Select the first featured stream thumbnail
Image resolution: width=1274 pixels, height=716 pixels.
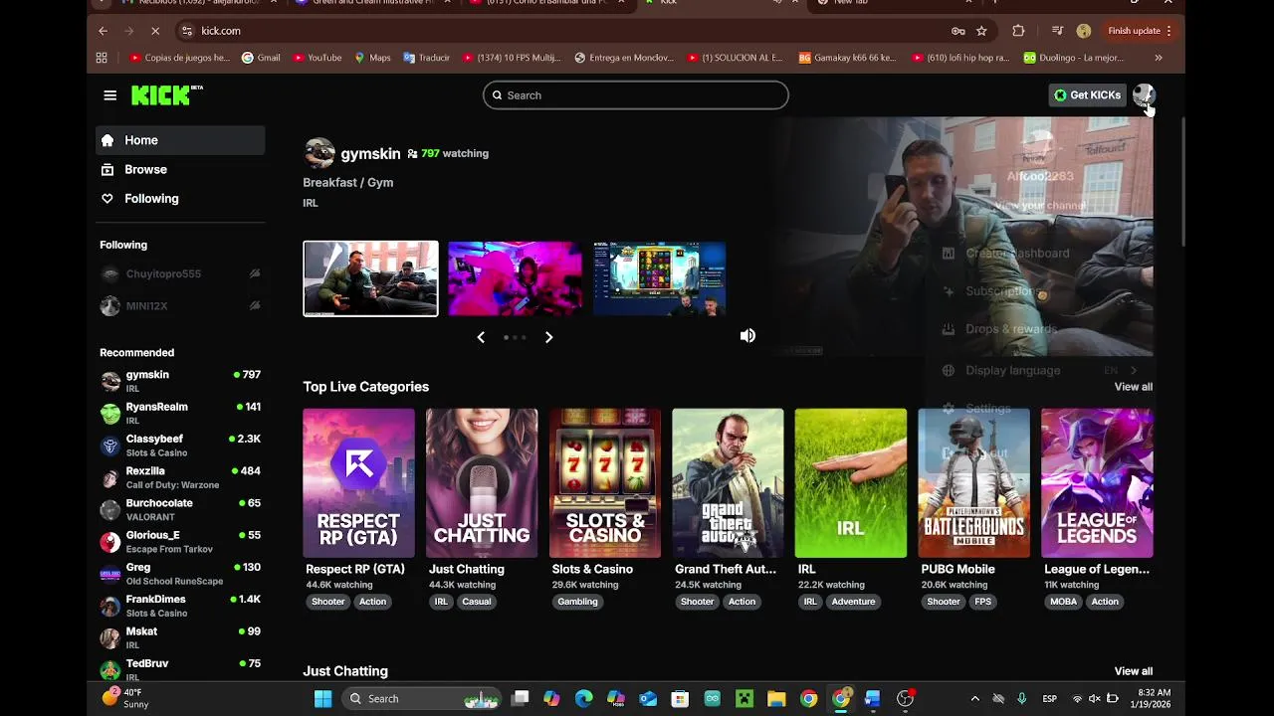(x=370, y=278)
